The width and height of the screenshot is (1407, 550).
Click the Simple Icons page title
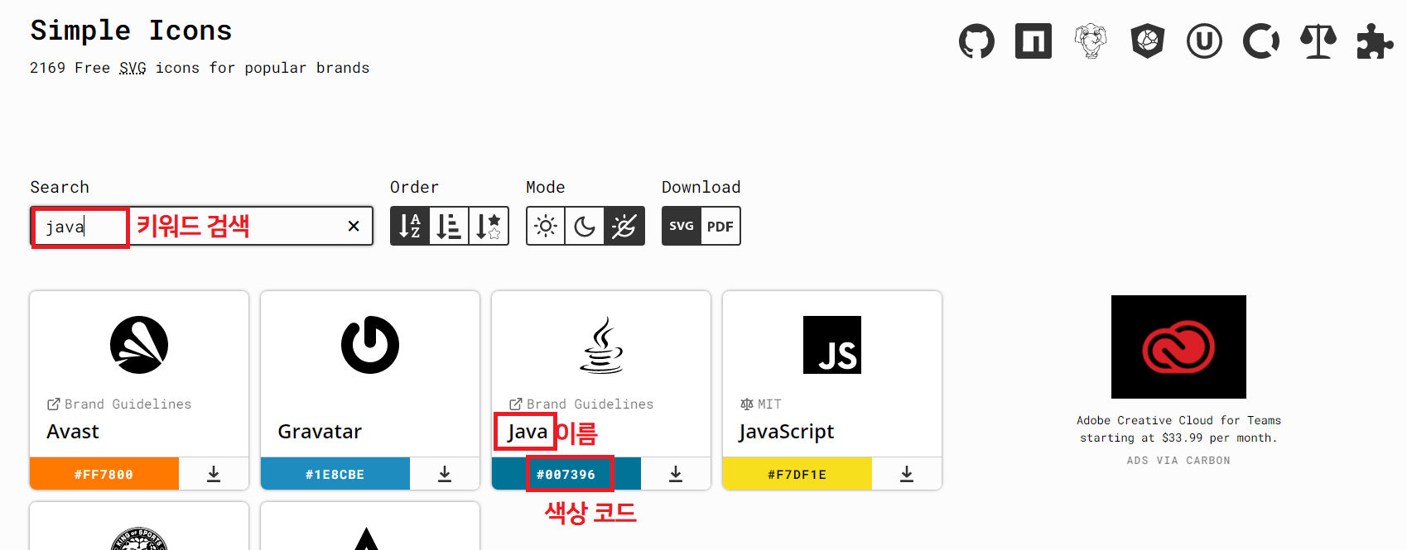pos(131,31)
